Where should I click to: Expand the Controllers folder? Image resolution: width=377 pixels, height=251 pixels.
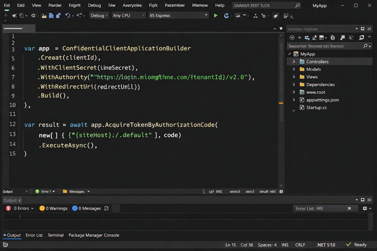pyautogui.click(x=294, y=62)
